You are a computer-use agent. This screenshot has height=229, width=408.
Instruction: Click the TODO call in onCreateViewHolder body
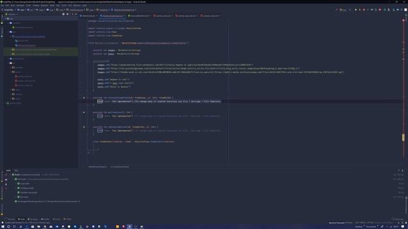(100, 102)
